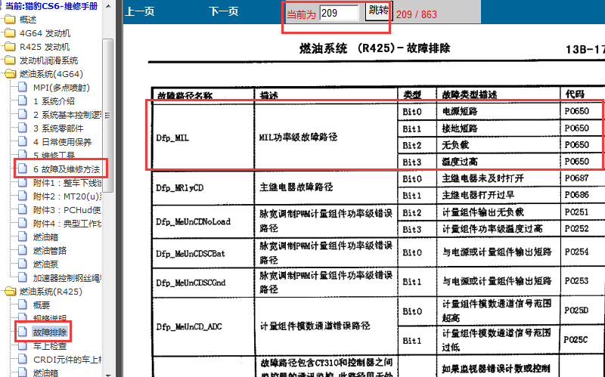Collapse the 燃油系统(R425) folder
This screenshot has height=377, width=605.
click(10, 292)
